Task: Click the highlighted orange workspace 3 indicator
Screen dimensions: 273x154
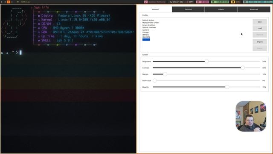Action: point(9,2)
